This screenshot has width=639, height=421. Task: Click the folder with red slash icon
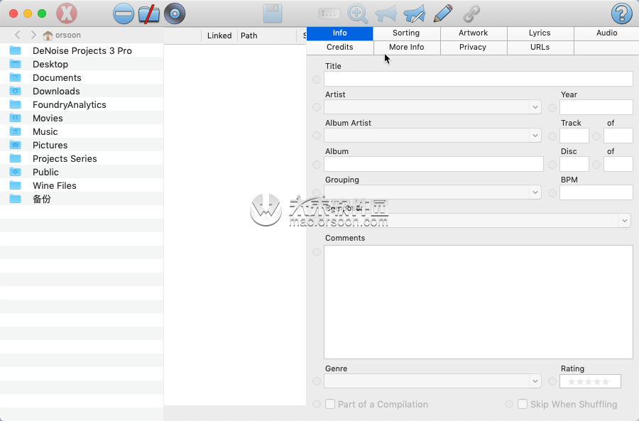tap(149, 13)
